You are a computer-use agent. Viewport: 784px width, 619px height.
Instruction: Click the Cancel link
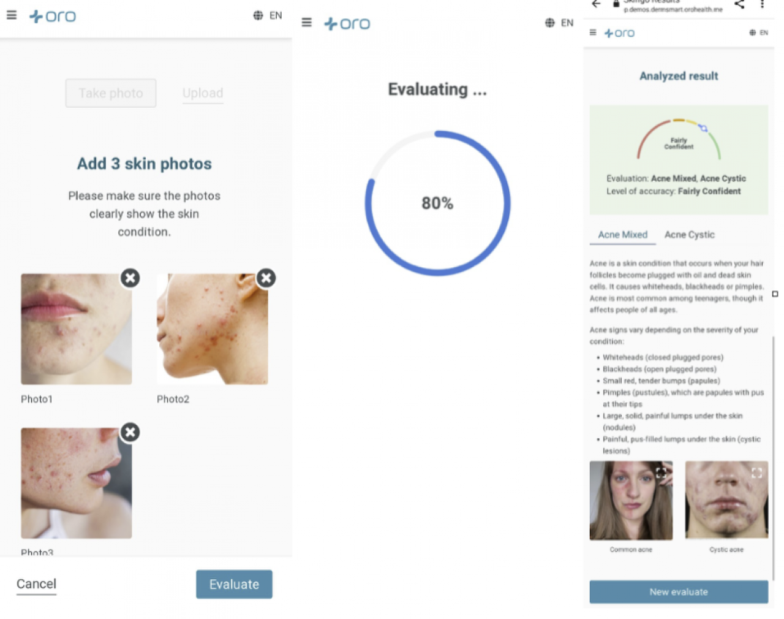[x=36, y=584]
